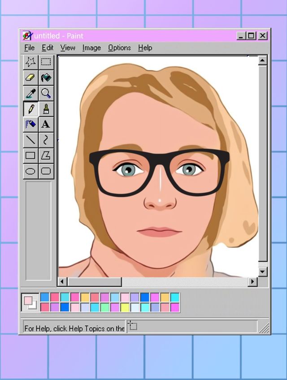The height and width of the screenshot is (380, 287).
Task: Click the horizontal scrollbar right arrow
Action: click(253, 282)
